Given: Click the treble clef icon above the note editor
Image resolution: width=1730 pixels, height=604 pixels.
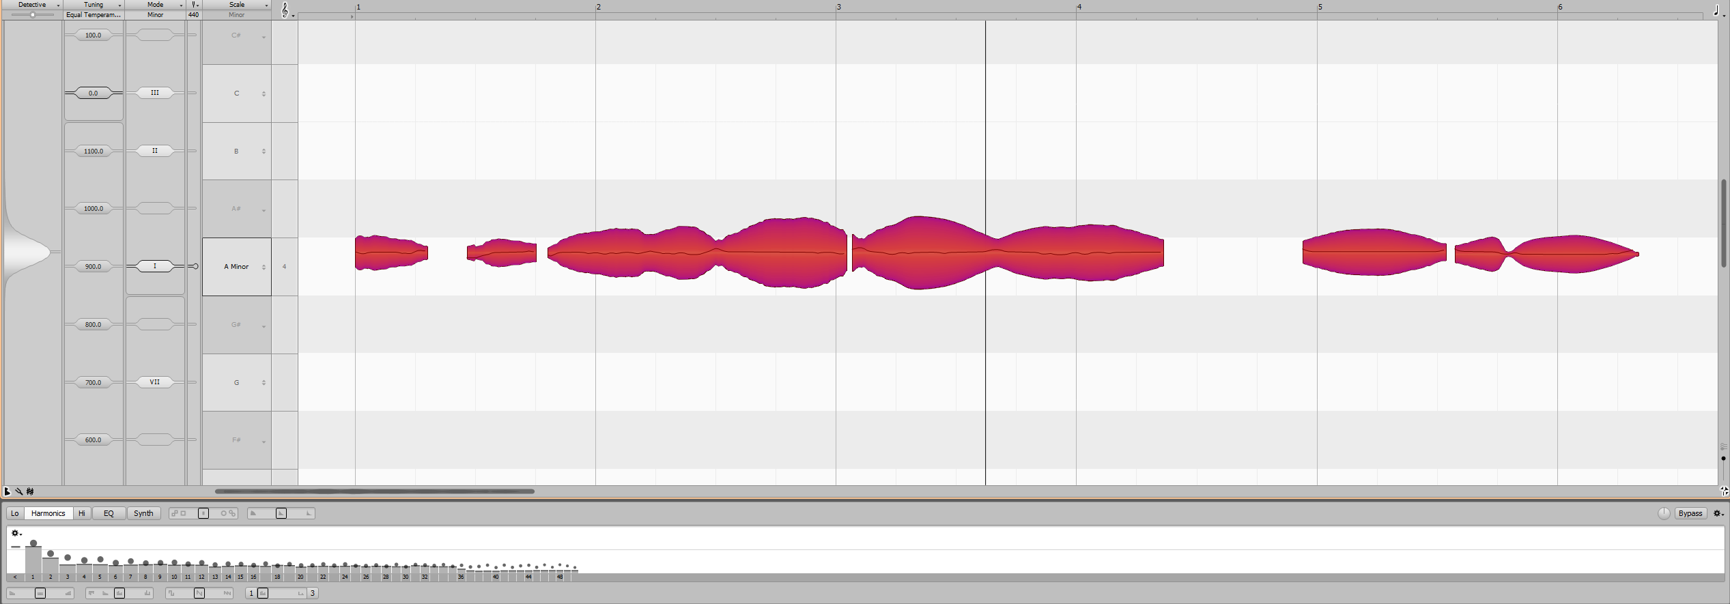Looking at the screenshot, I should 285,10.
